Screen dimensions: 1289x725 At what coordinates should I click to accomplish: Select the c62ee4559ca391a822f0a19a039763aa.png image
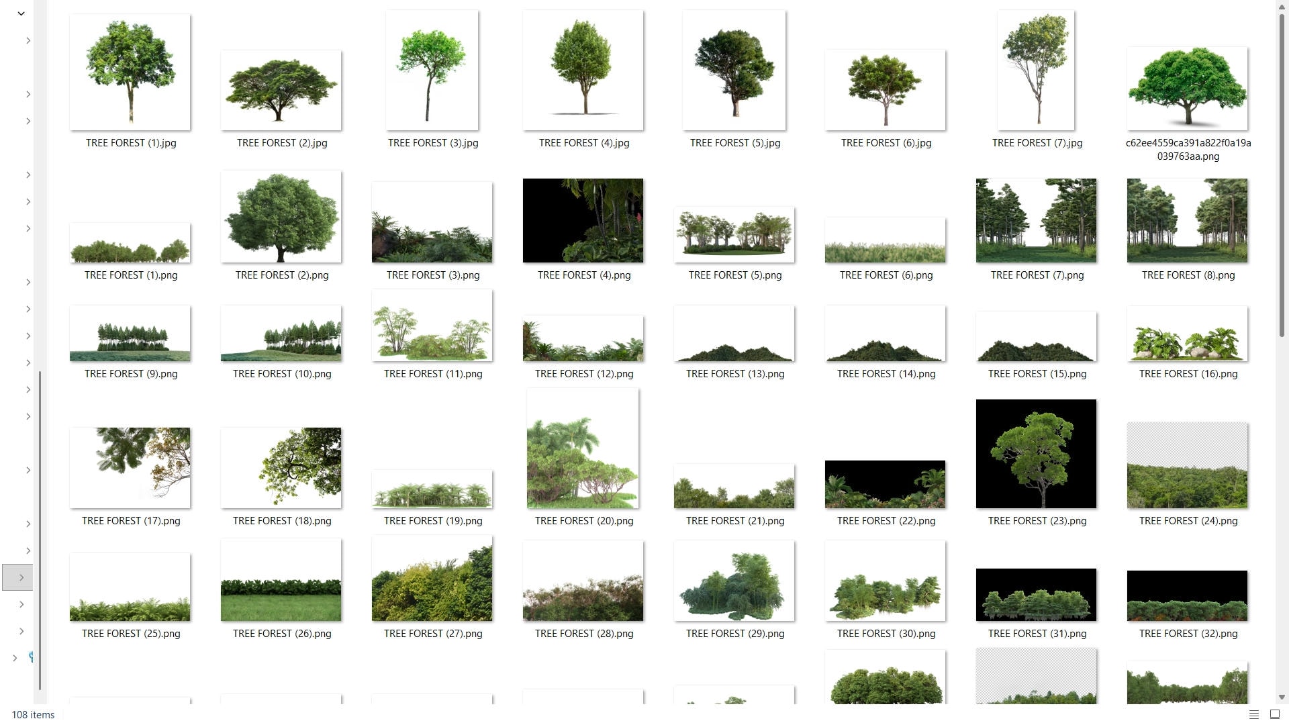(1187, 88)
